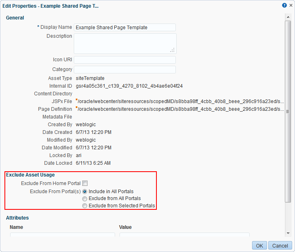This screenshot has height=252, width=295.
Task: Click into the Description text area
Action: point(125,44)
